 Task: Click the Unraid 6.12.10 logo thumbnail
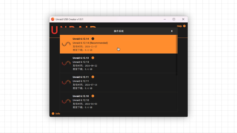(x=66, y=101)
